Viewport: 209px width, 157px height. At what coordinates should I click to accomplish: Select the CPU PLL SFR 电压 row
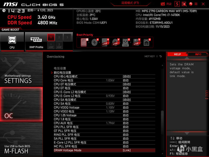[105, 127]
